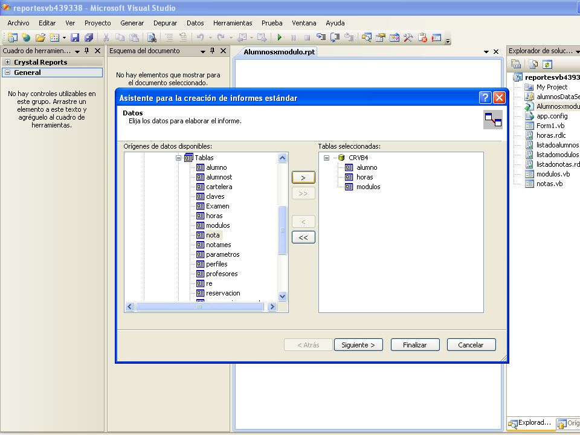Open the Datos menu
The height and width of the screenshot is (435, 580).
pos(195,23)
